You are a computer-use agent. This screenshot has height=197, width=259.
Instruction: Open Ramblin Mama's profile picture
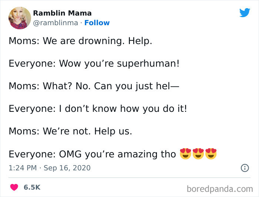[x=20, y=18]
